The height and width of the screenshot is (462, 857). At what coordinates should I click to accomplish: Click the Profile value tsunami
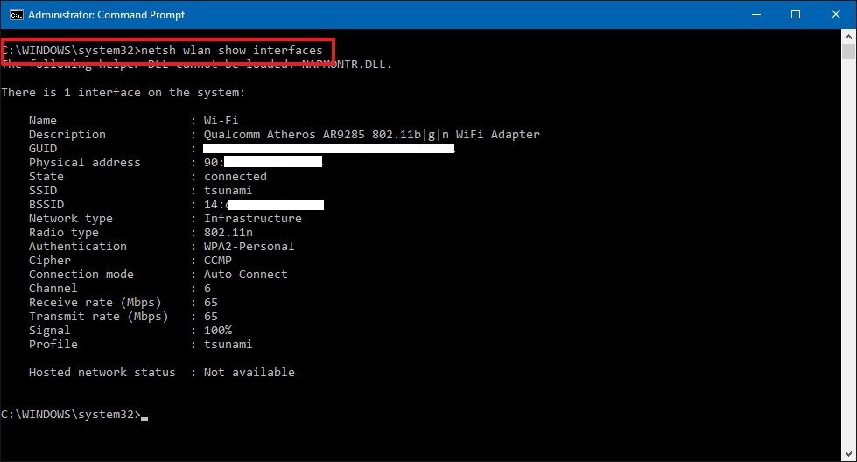(x=228, y=345)
